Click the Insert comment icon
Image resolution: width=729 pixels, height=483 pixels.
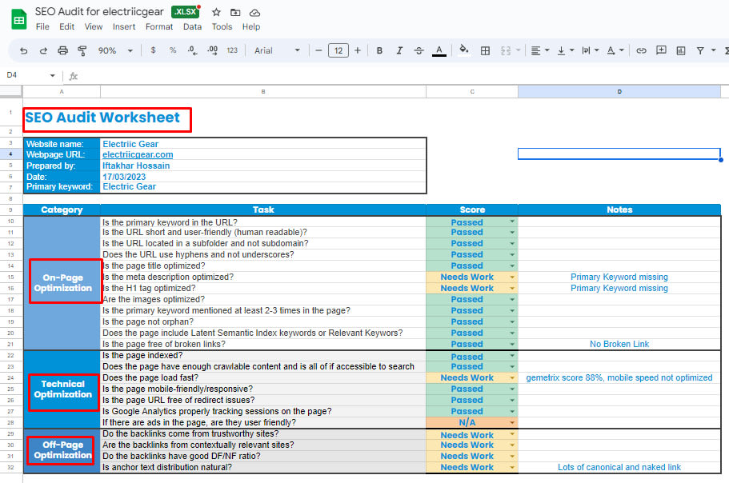click(x=660, y=50)
